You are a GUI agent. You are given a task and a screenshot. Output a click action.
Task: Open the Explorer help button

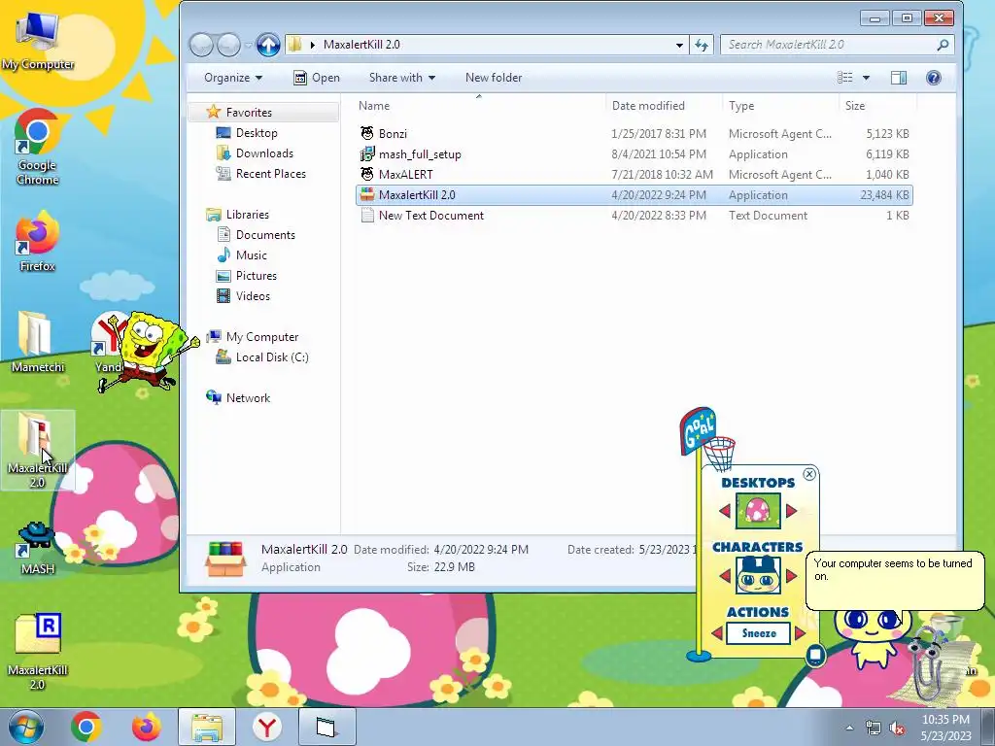934,78
